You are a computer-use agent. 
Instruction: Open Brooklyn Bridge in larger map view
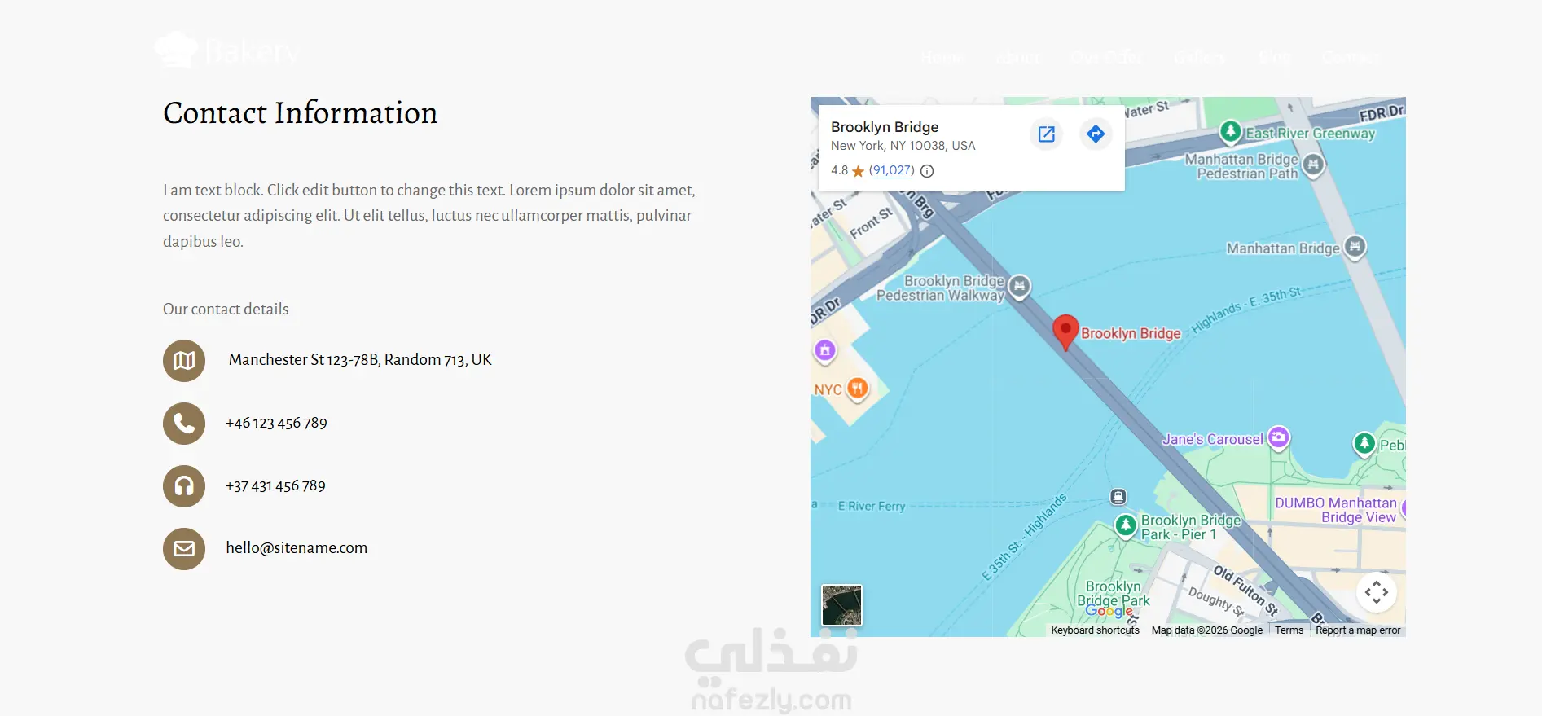point(1047,134)
